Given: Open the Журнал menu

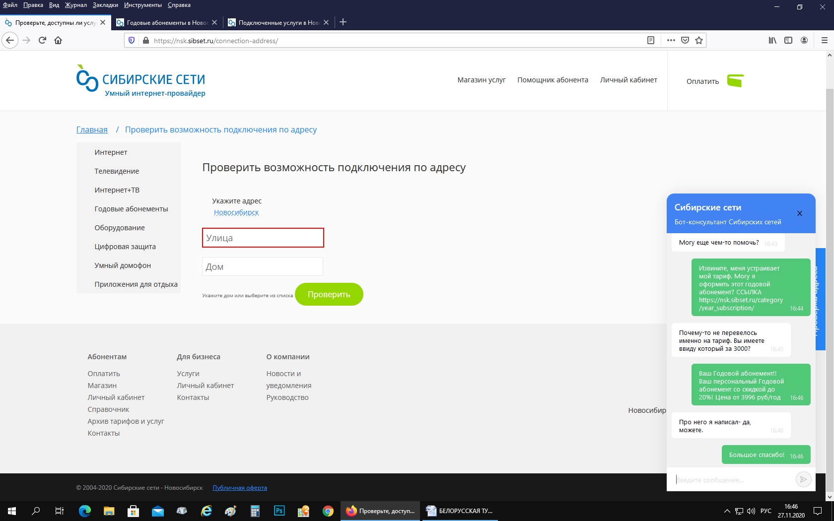Looking at the screenshot, I should click(x=75, y=5).
